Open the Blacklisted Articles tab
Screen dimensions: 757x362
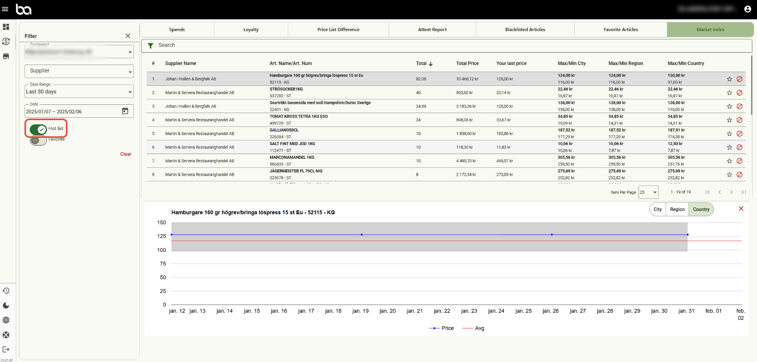pyautogui.click(x=525, y=30)
